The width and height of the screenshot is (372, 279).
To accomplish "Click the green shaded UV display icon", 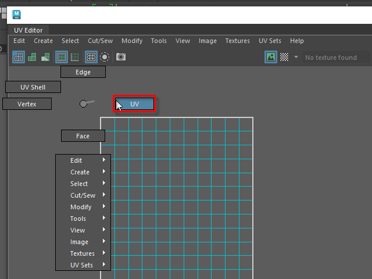I will click(x=32, y=57).
